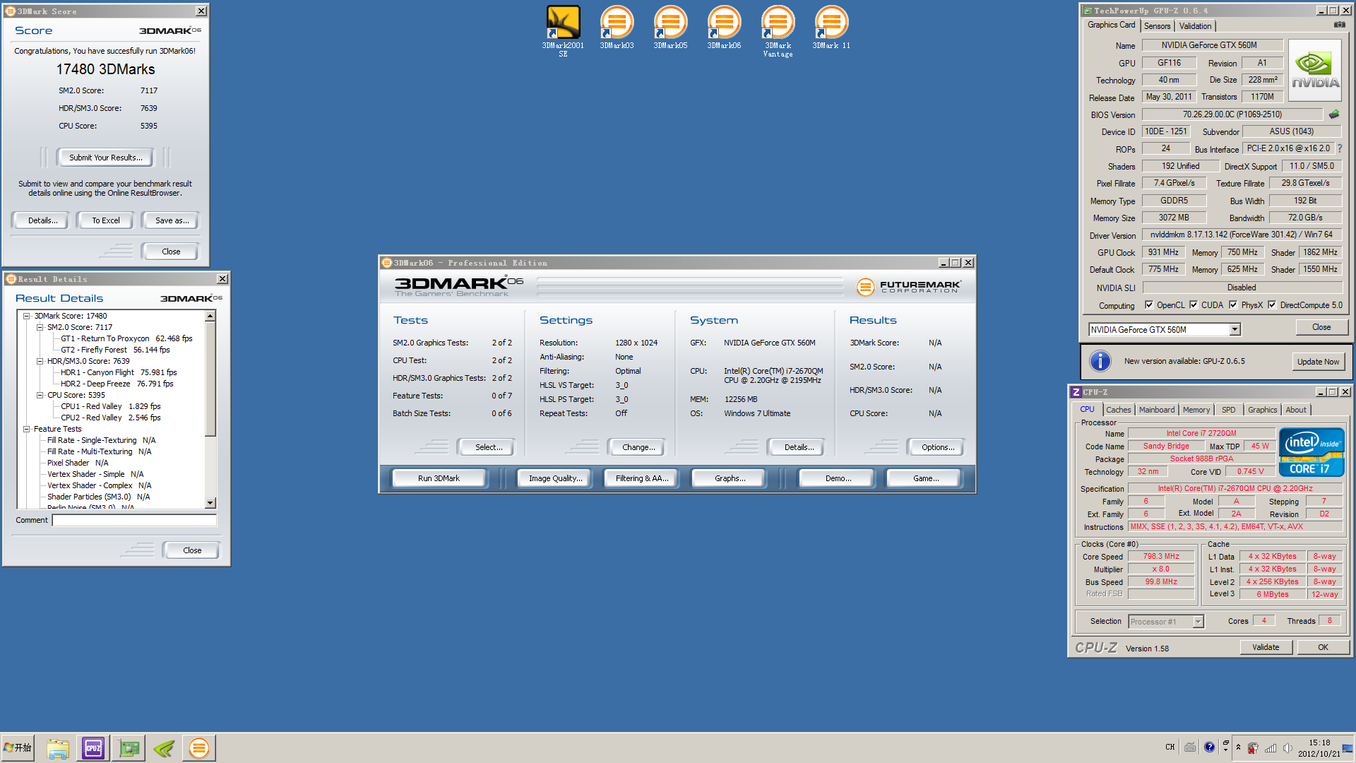Open the 3DMark 11 desktop shortcut
1356x763 pixels.
831,28
